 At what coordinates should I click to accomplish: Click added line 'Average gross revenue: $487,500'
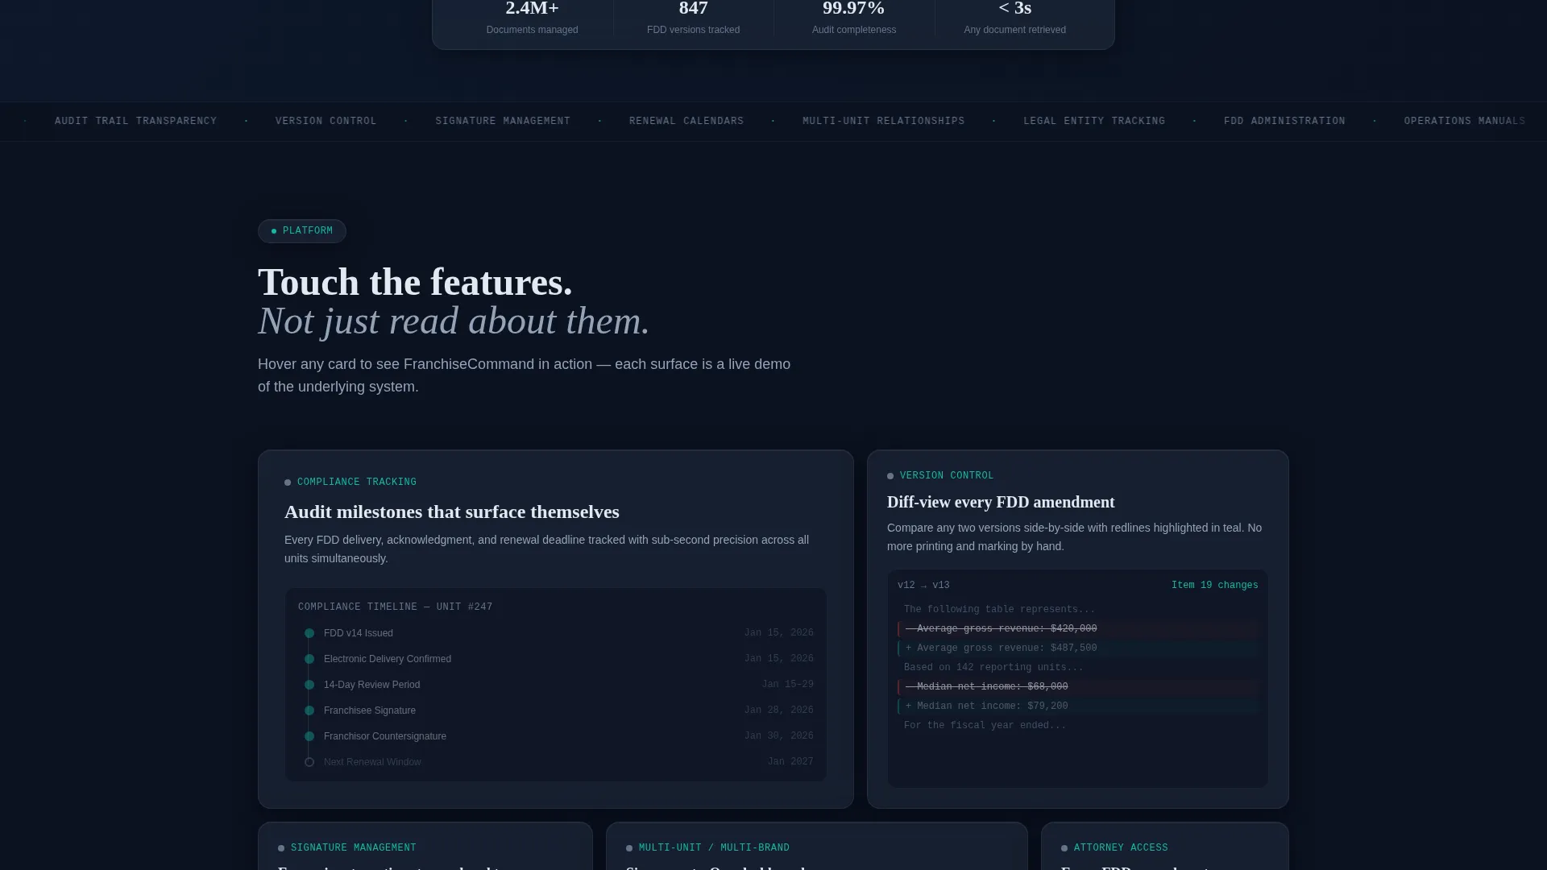pyautogui.click(x=1078, y=648)
